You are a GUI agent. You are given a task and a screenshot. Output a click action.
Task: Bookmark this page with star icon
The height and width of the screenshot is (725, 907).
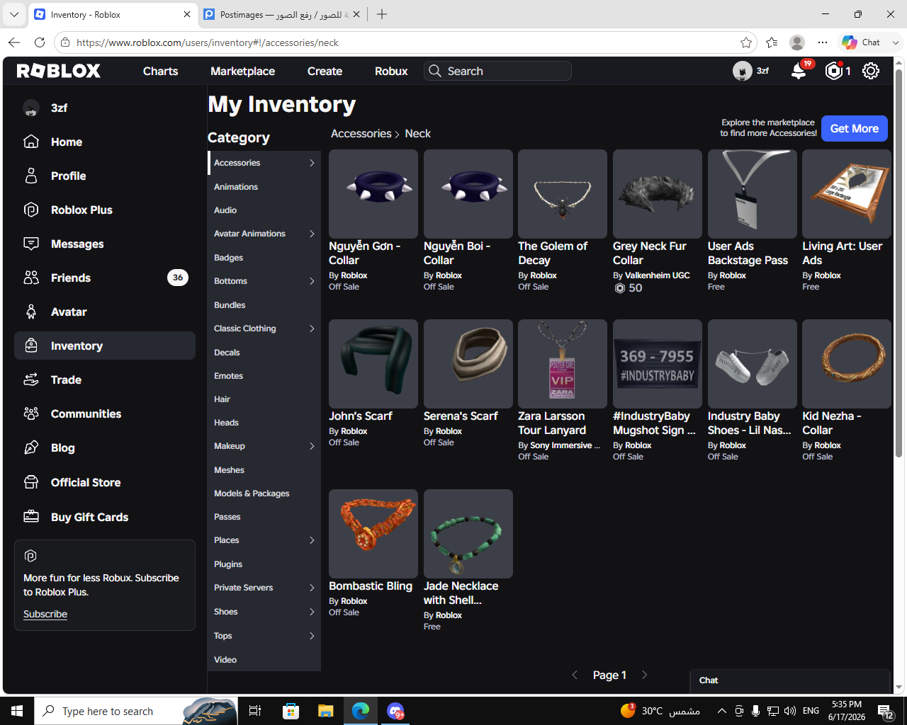746,42
